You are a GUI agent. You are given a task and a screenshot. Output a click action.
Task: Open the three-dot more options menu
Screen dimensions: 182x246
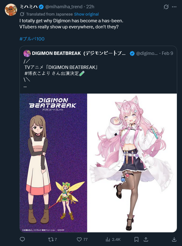tap(174, 7)
